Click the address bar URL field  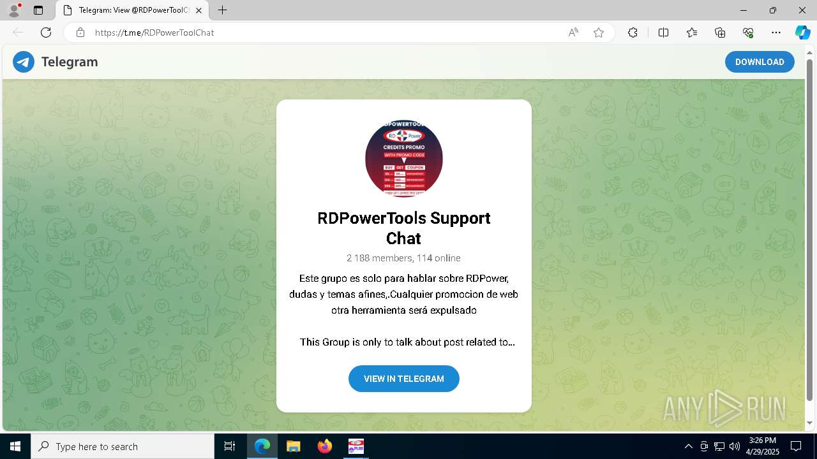point(326,33)
